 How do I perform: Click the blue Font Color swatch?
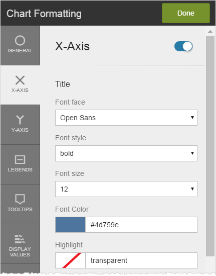click(x=70, y=225)
